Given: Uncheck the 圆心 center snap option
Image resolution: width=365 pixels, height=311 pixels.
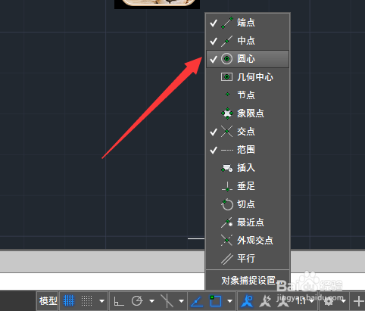Looking at the screenshot, I should coord(248,59).
